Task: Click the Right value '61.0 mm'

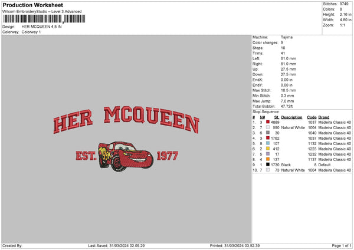Action: (x=289, y=64)
